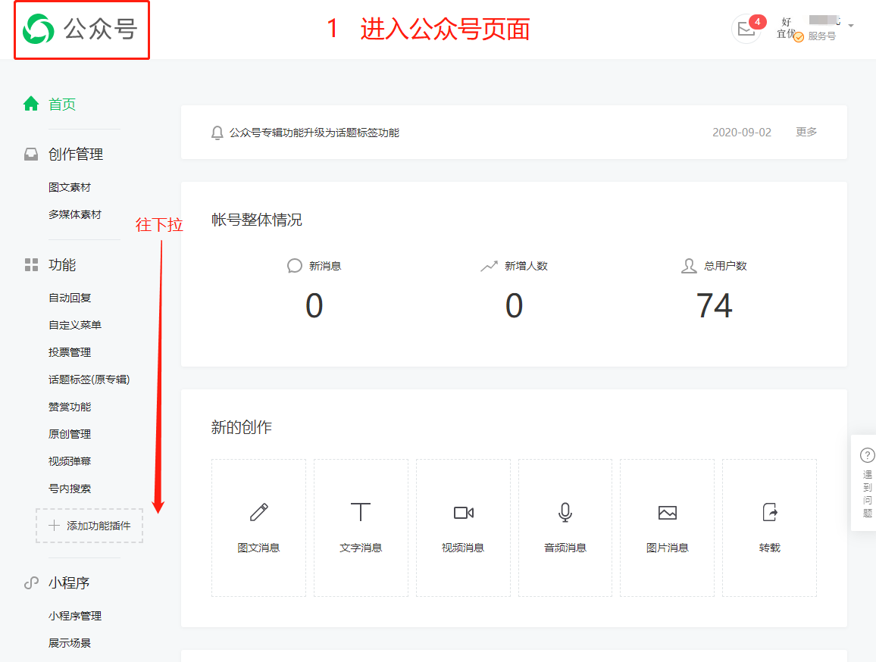
Task: Open 话题标签(原专辑) in the sidebar
Action: 89,379
